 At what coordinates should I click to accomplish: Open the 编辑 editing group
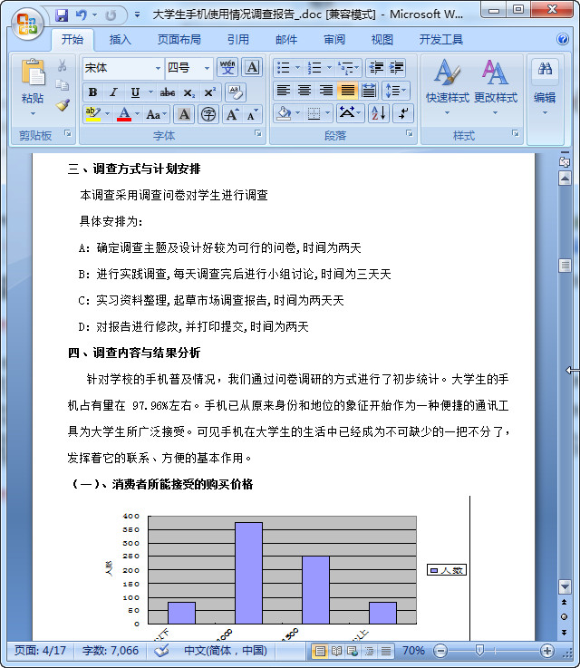(545, 87)
